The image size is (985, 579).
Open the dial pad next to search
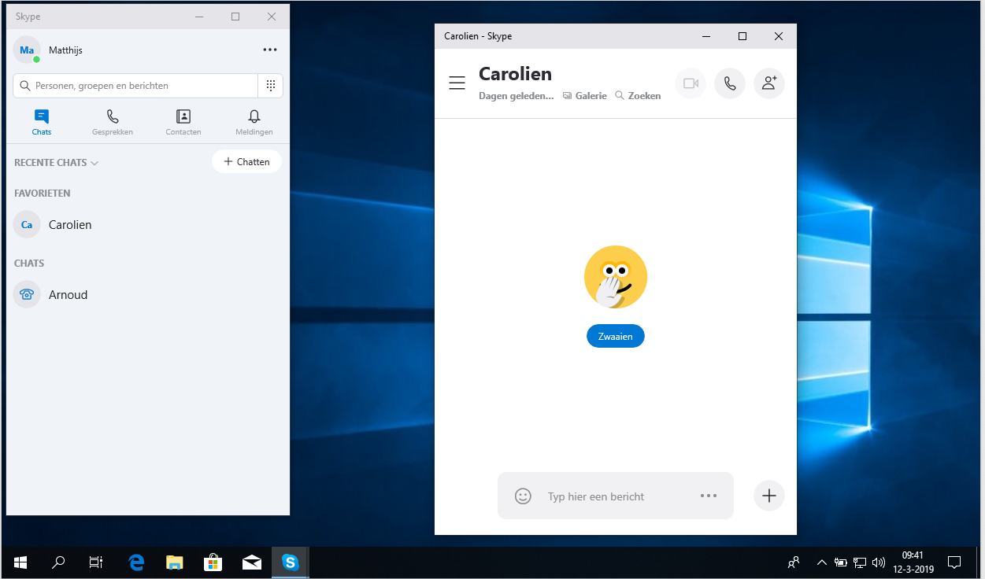coord(270,86)
